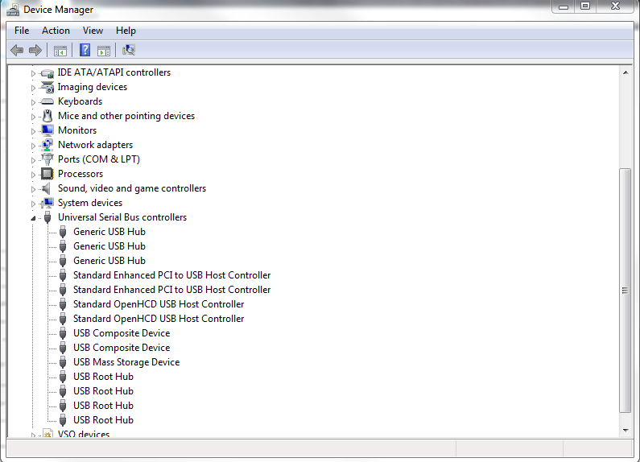The width and height of the screenshot is (640, 462).
Task: Click the scrollbar up arrow
Action: click(x=624, y=72)
